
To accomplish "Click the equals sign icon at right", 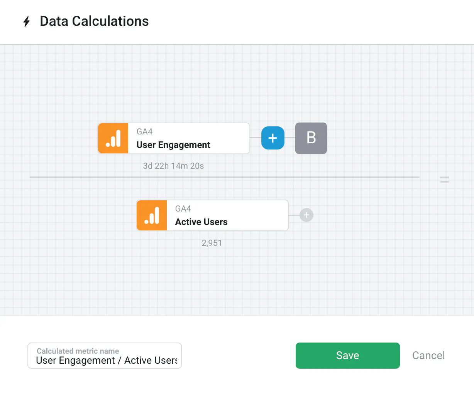I will [445, 180].
